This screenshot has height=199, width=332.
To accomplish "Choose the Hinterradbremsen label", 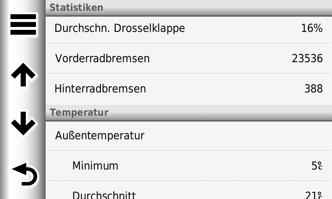I will [x=100, y=89].
